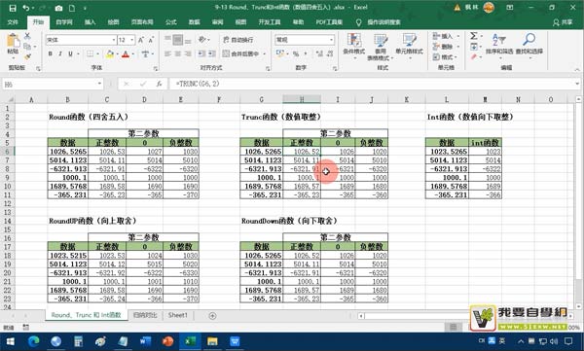The width and height of the screenshot is (584, 351).
Task: Click the Save icon in title bar
Action: coord(13,8)
